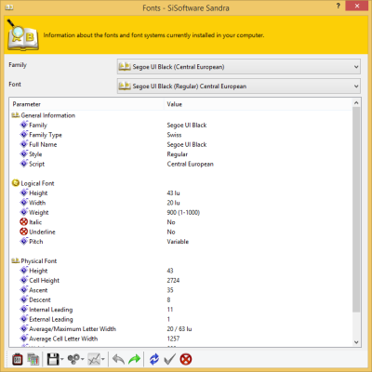The width and height of the screenshot is (372, 372).
Task: Save the report with the floppy disk icon
Action: pyautogui.click(x=53, y=359)
